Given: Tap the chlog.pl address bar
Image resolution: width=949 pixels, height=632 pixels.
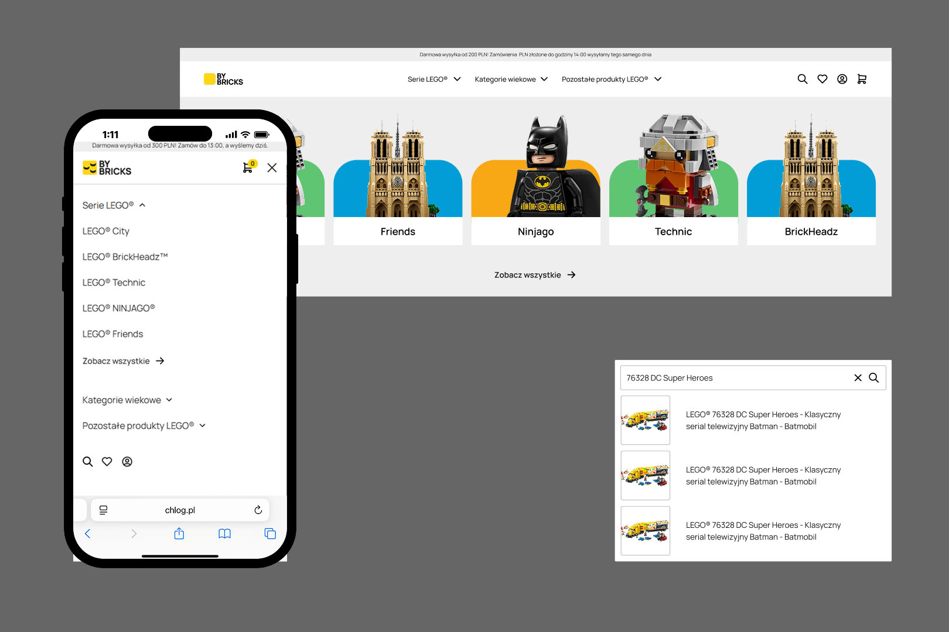Looking at the screenshot, I should tap(180, 510).
